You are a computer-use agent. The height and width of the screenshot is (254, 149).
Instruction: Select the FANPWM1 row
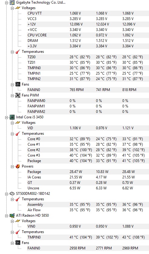pos(88,106)
